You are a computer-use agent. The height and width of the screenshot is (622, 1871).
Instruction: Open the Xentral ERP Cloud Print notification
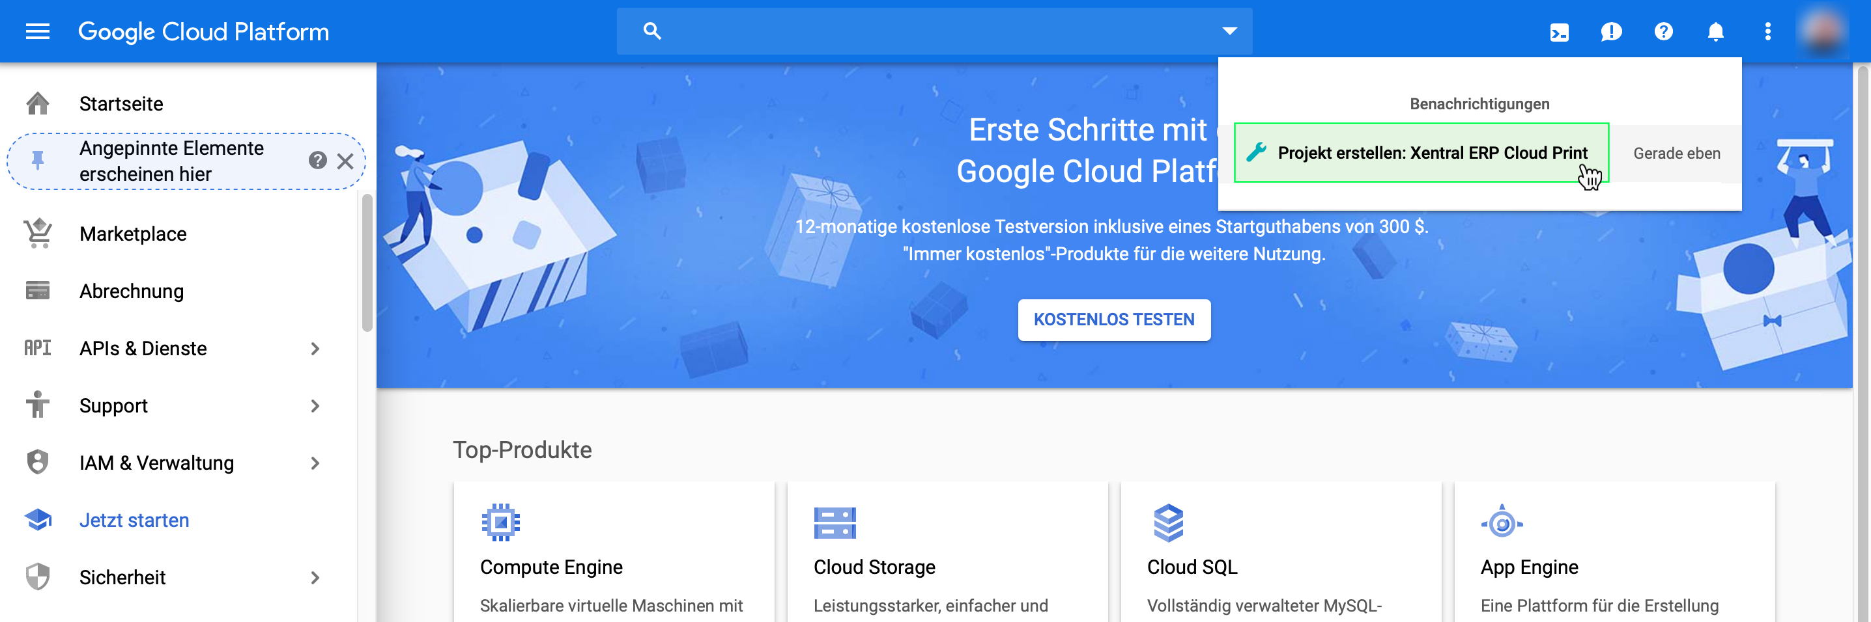[1421, 153]
